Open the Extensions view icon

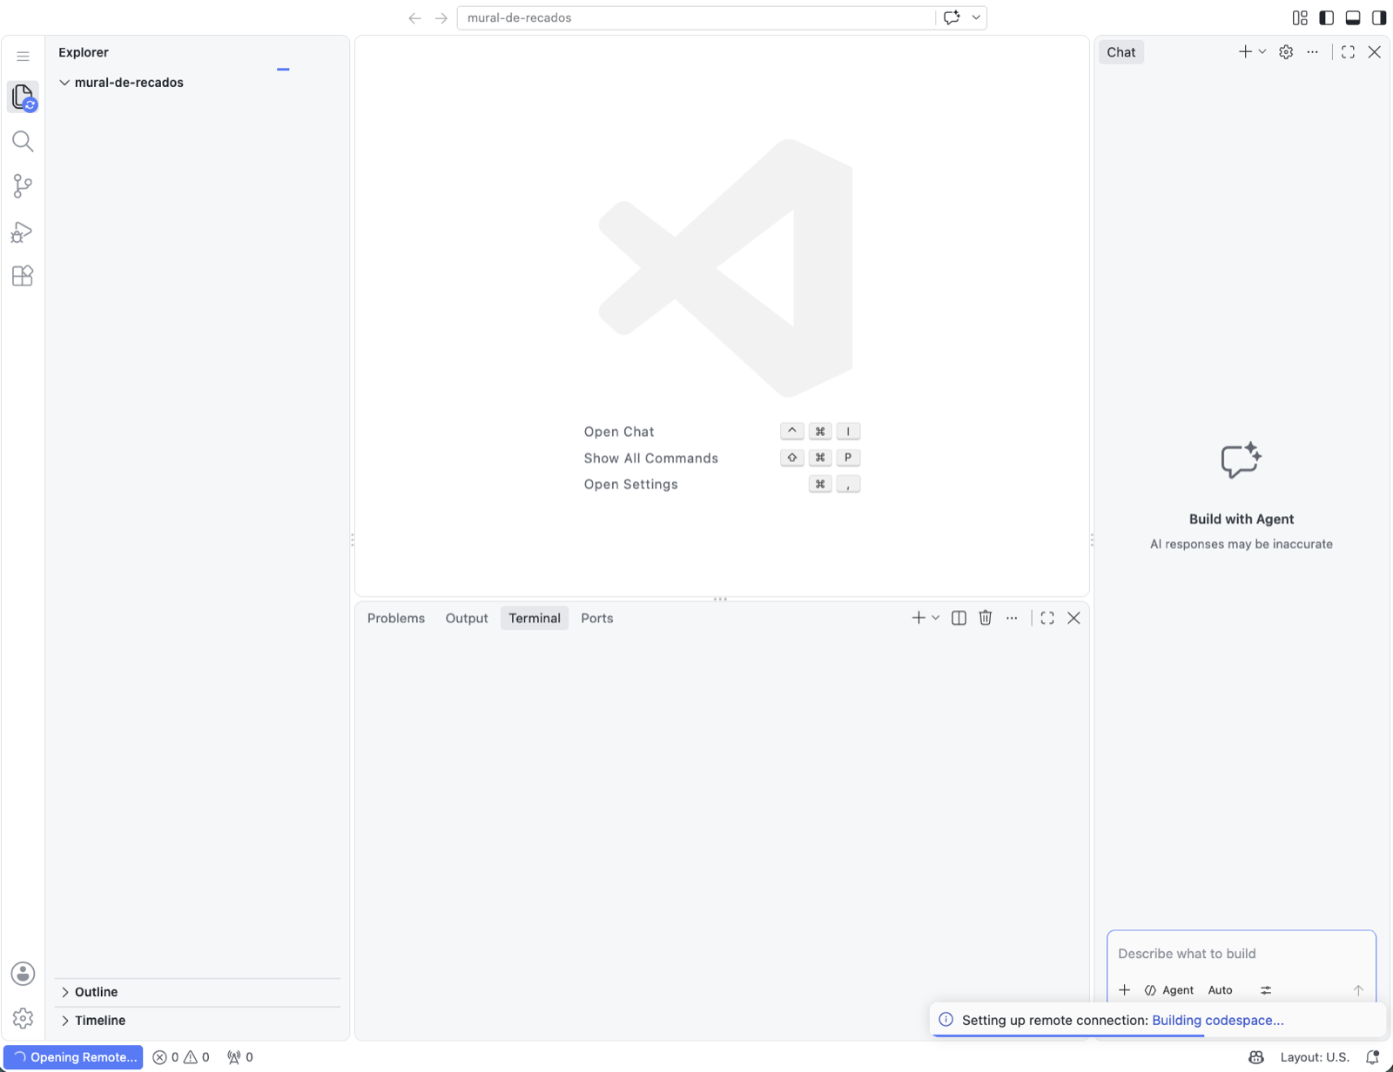(23, 276)
